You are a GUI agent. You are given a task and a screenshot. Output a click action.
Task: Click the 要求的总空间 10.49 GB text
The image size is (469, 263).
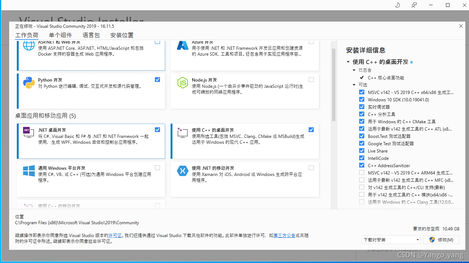[x=436, y=229]
